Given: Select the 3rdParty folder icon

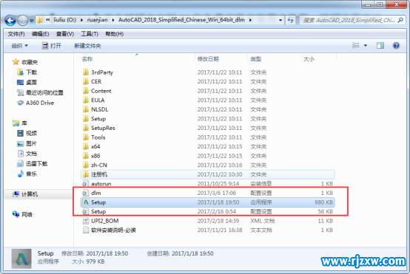Looking at the screenshot, I should point(86,72).
